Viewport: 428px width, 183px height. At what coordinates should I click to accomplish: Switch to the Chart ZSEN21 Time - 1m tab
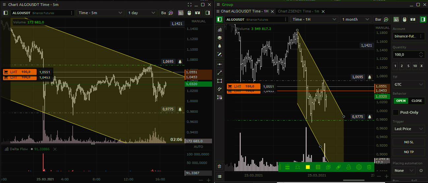(x=298, y=11)
